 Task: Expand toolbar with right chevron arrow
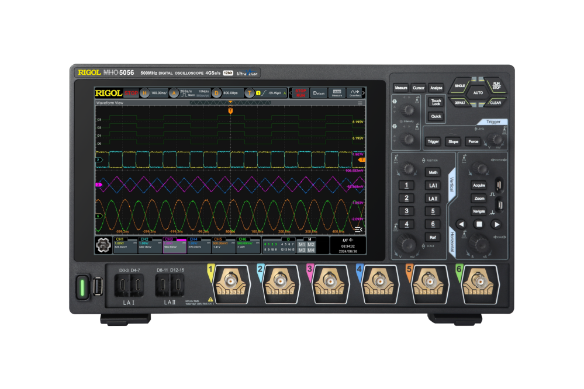(364, 93)
